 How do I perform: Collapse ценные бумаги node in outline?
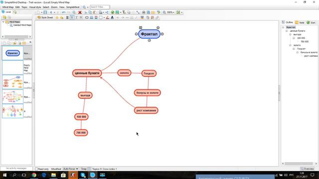pyautogui.click(x=287, y=31)
